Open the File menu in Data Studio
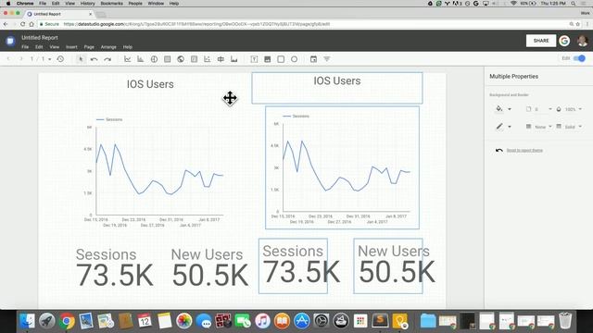Screen dimensions: 593x333 pyautogui.click(x=25, y=47)
